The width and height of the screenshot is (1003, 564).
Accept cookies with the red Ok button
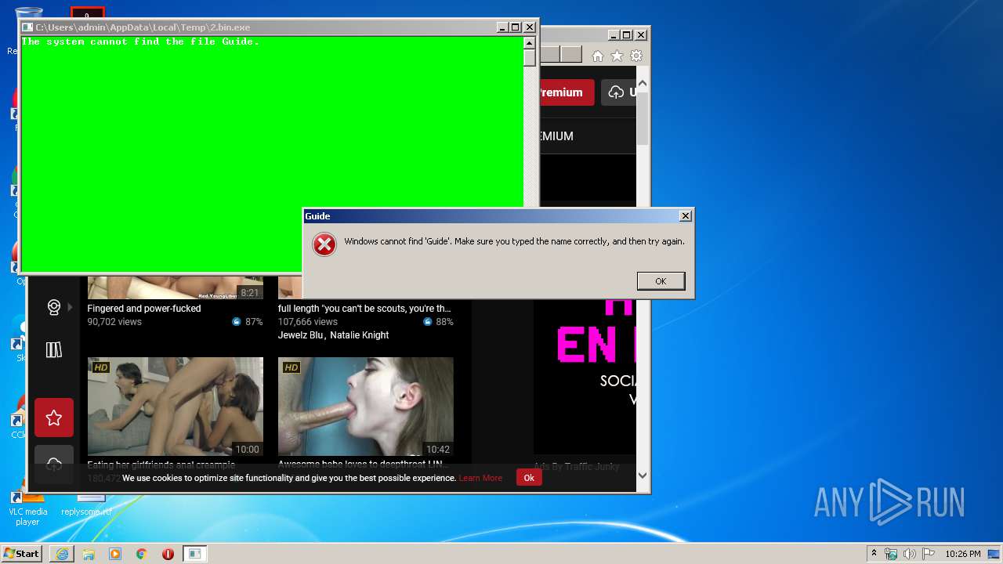pos(529,478)
